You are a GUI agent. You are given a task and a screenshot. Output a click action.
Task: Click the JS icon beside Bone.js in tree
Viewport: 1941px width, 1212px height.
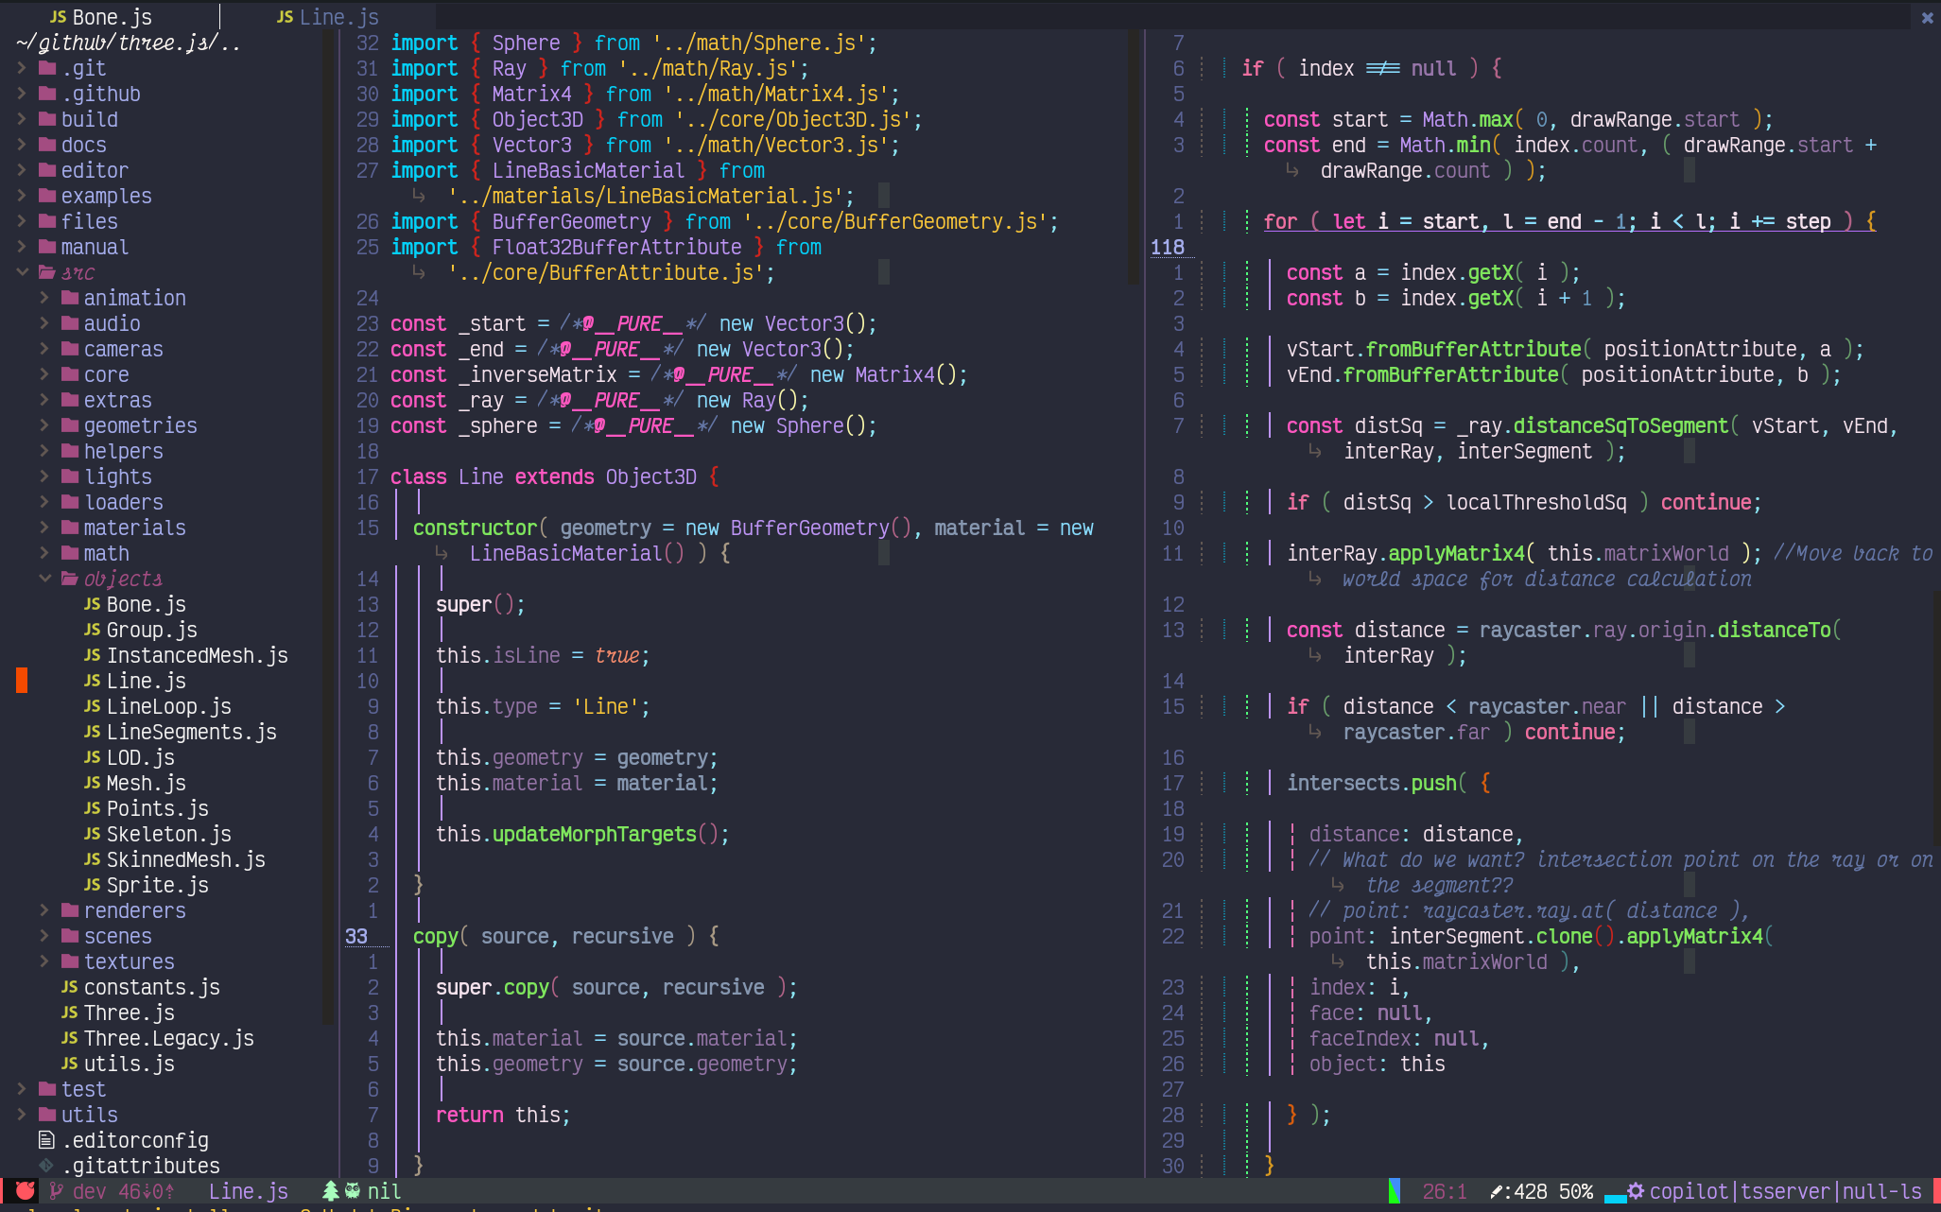click(93, 604)
